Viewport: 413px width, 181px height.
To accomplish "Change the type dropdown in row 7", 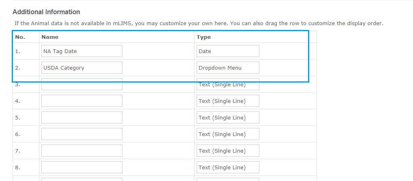I will pos(228,151).
